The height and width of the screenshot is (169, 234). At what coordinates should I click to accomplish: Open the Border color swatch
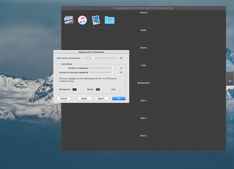pyautogui.click(x=98, y=89)
